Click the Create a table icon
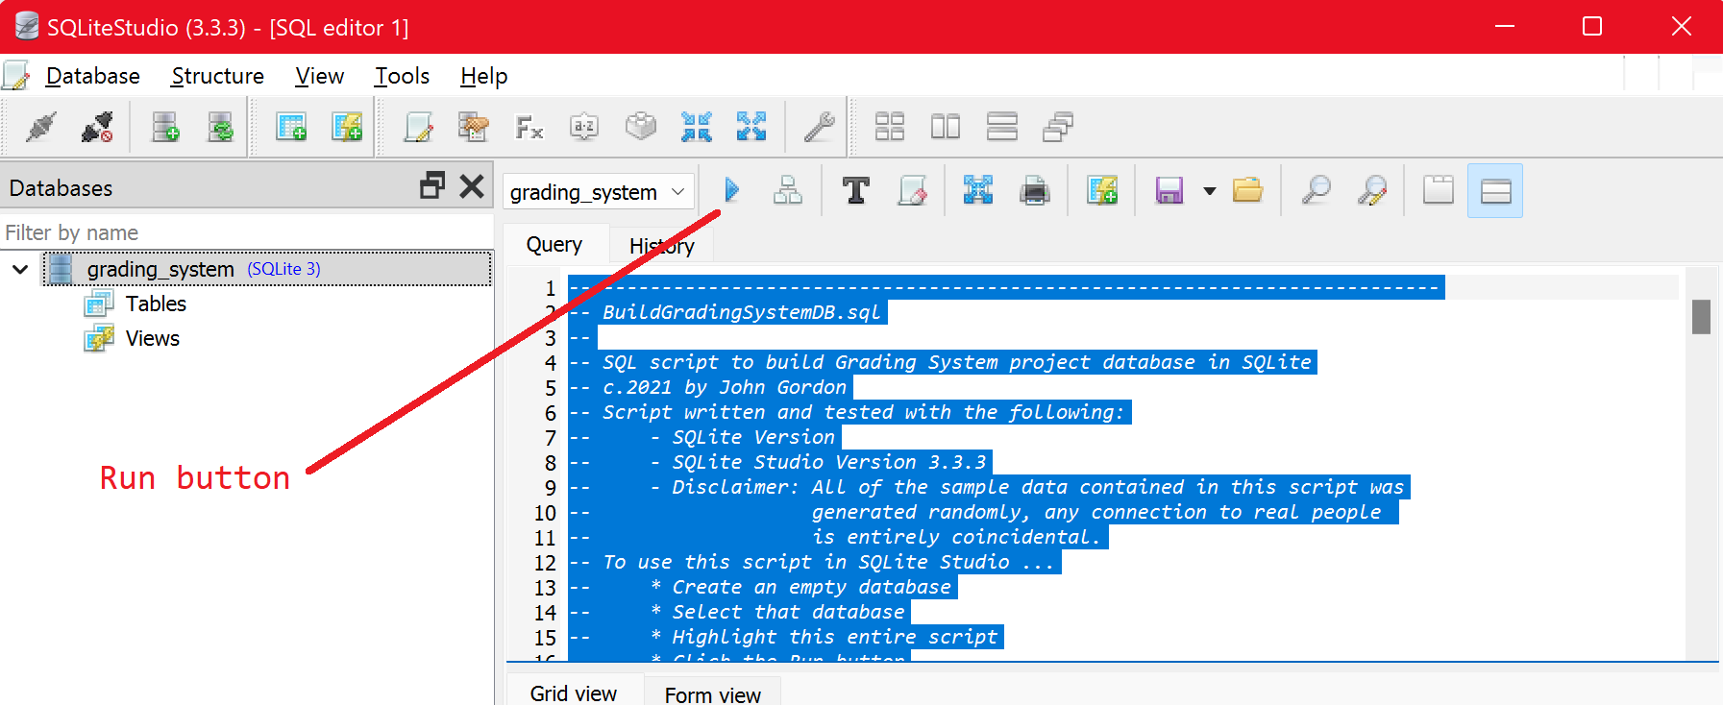Screen dimensions: 1723x705 tap(290, 127)
